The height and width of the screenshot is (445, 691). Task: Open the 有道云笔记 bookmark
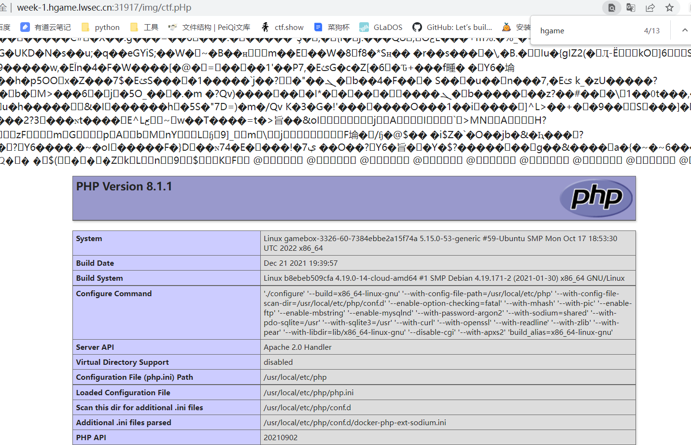[46, 27]
